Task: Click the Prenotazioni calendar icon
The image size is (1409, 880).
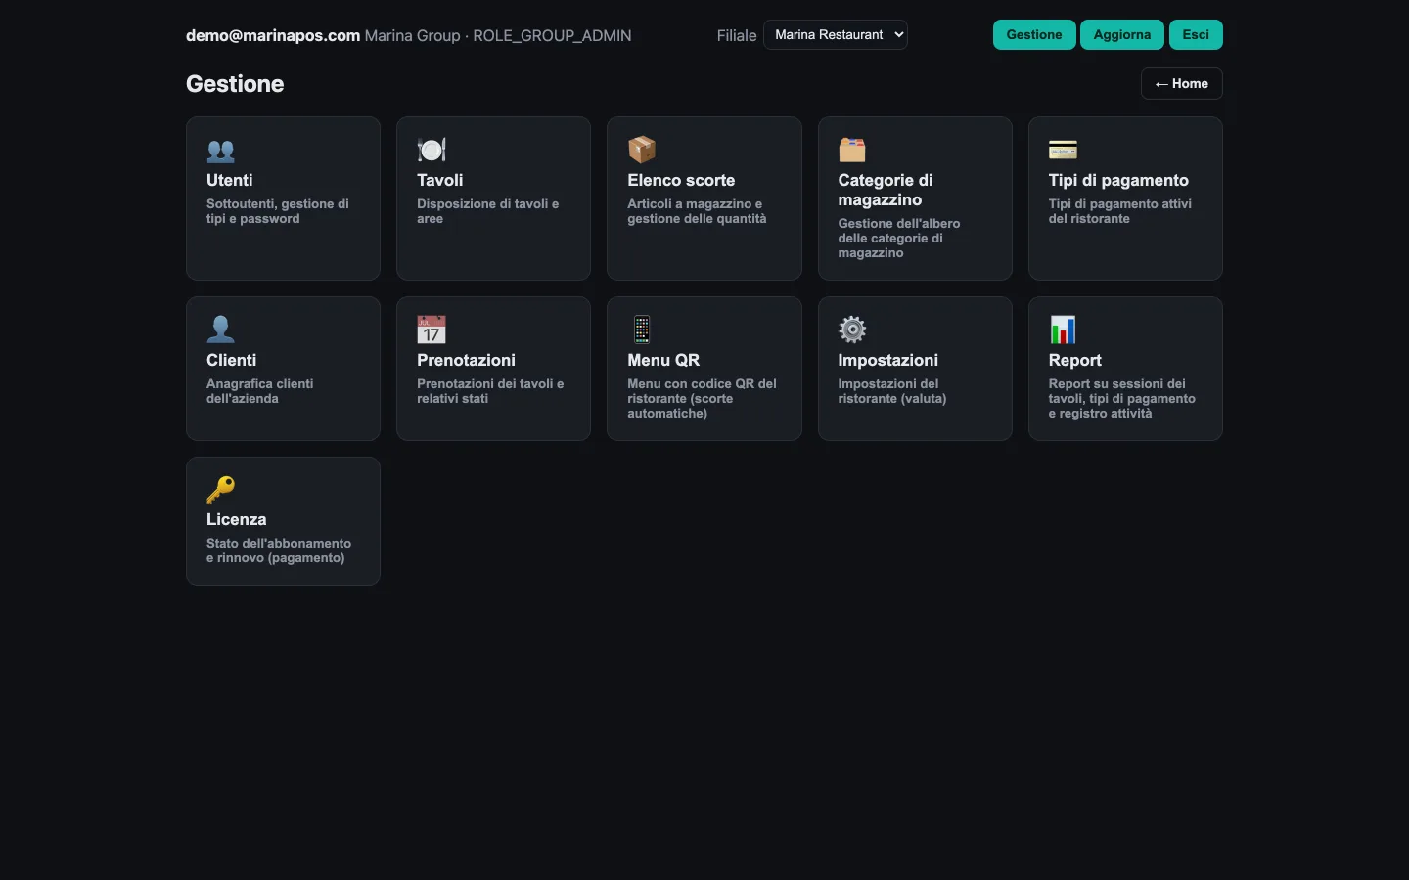Action: point(432,330)
